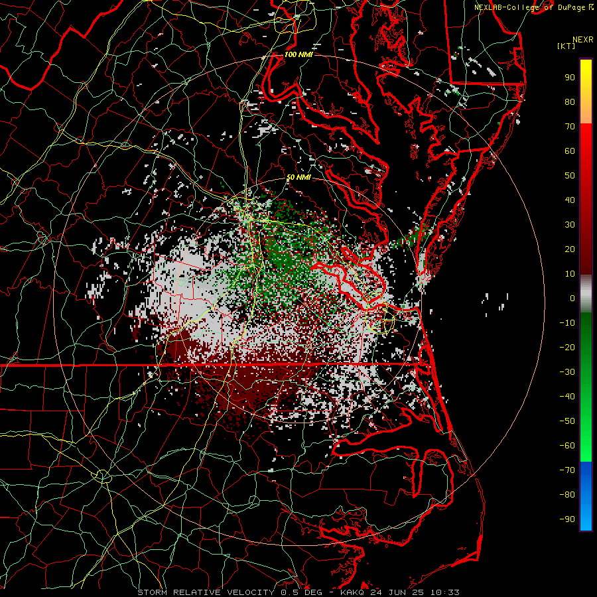Screen dimensions: 597x597
Task: Click the gray zero-velocity segment of the color bar
Action: tap(586, 293)
